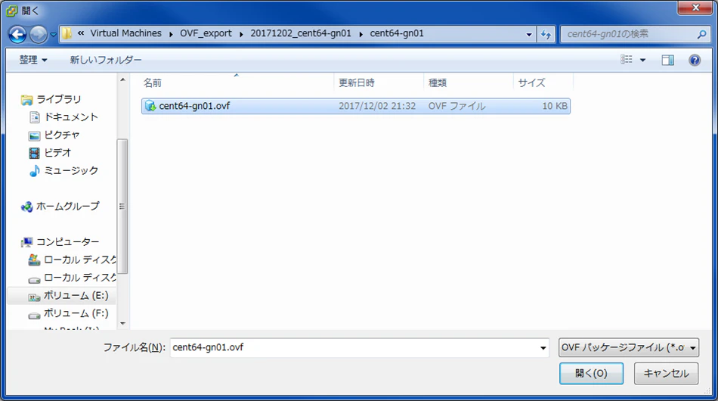
Task: Expand subfolders arrow after OVF_export
Action: pos(241,34)
